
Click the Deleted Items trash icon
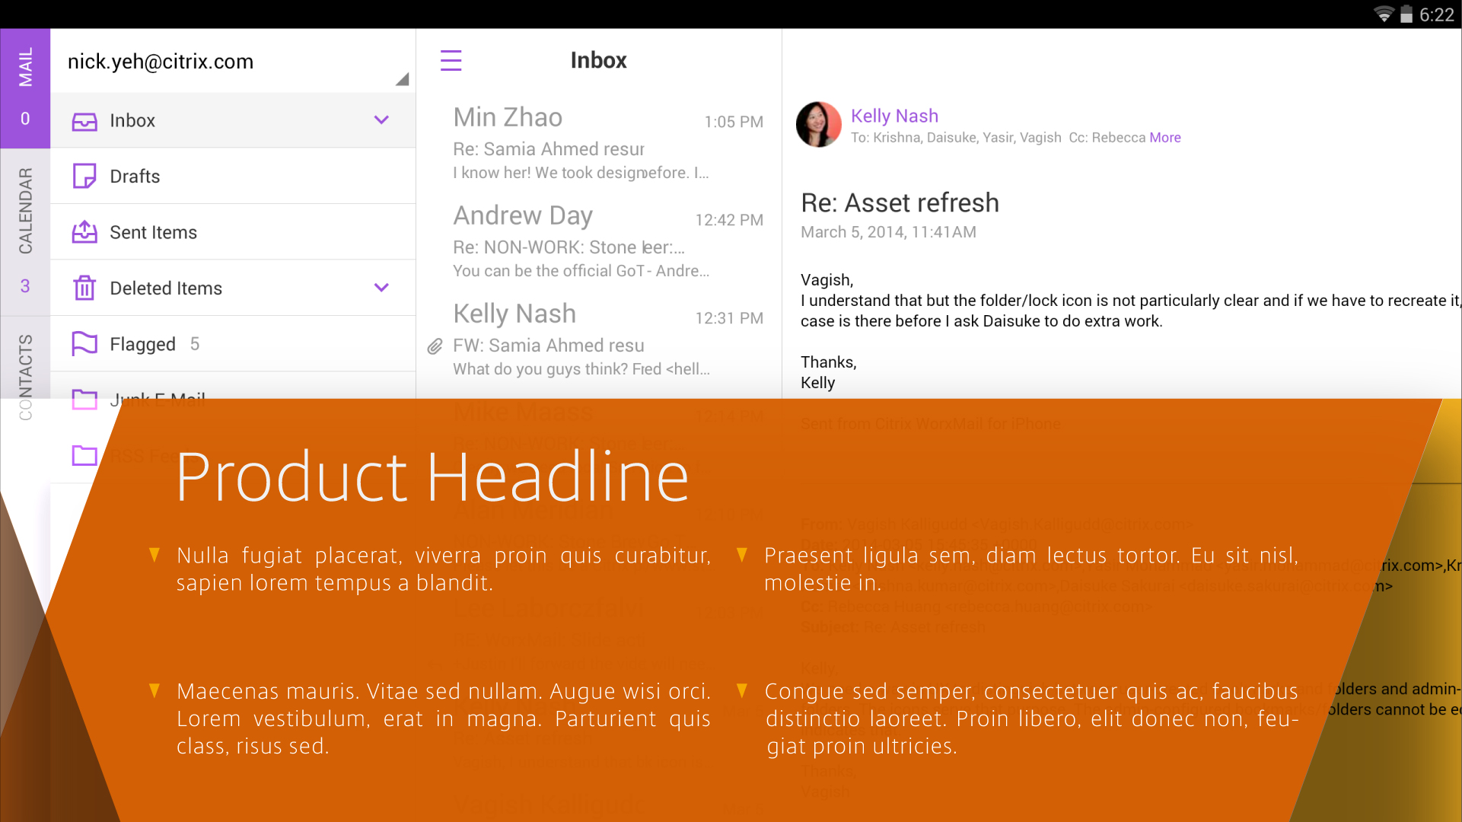pyautogui.click(x=84, y=288)
